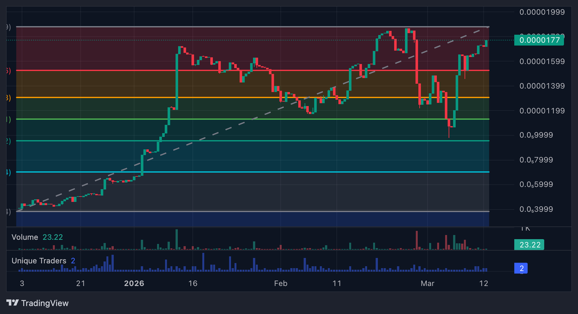Click the Mar label on the time axis
The width and height of the screenshot is (578, 314).
coord(427,283)
